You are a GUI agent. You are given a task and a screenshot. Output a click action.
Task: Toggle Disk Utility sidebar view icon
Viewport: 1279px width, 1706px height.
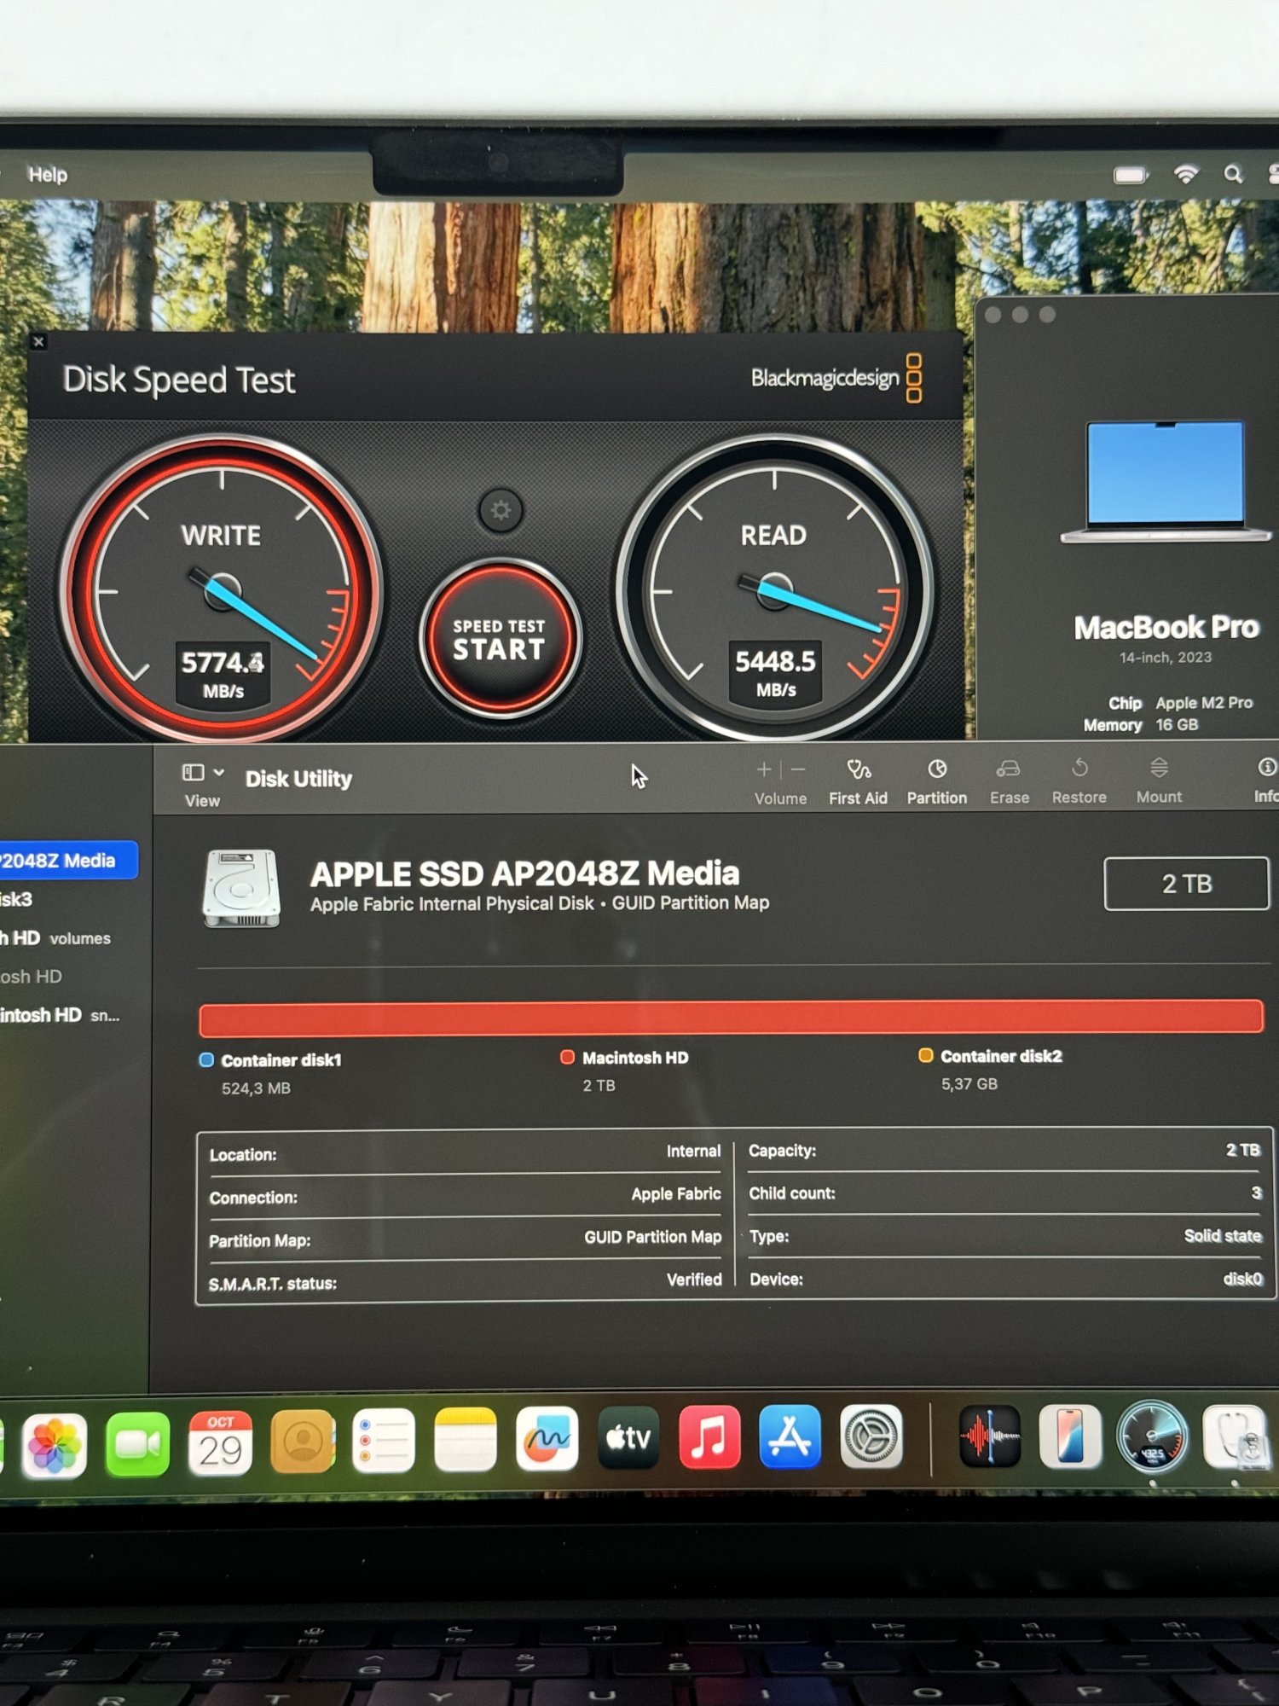click(x=194, y=772)
